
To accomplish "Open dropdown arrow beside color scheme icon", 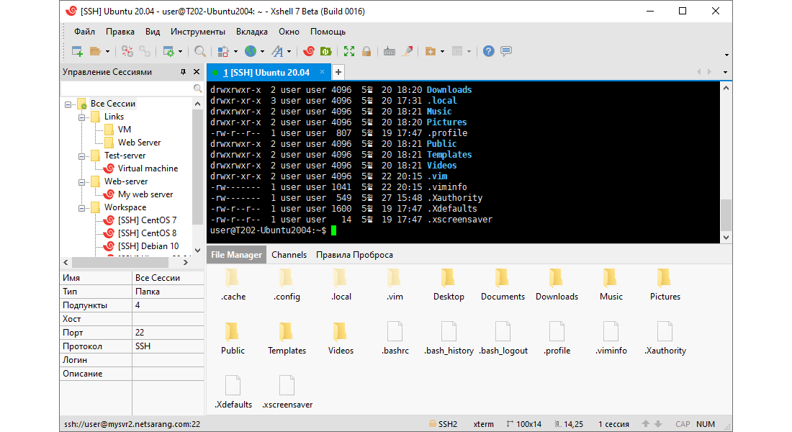I will (235, 52).
